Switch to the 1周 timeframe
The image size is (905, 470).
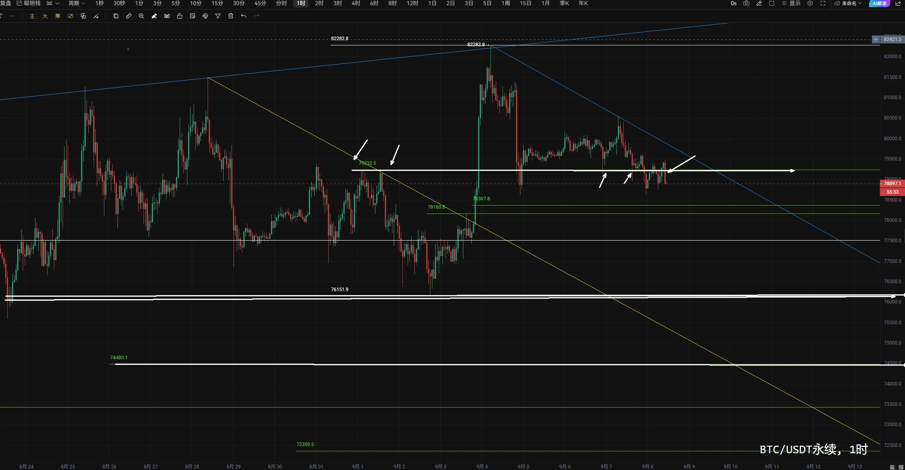click(x=506, y=3)
